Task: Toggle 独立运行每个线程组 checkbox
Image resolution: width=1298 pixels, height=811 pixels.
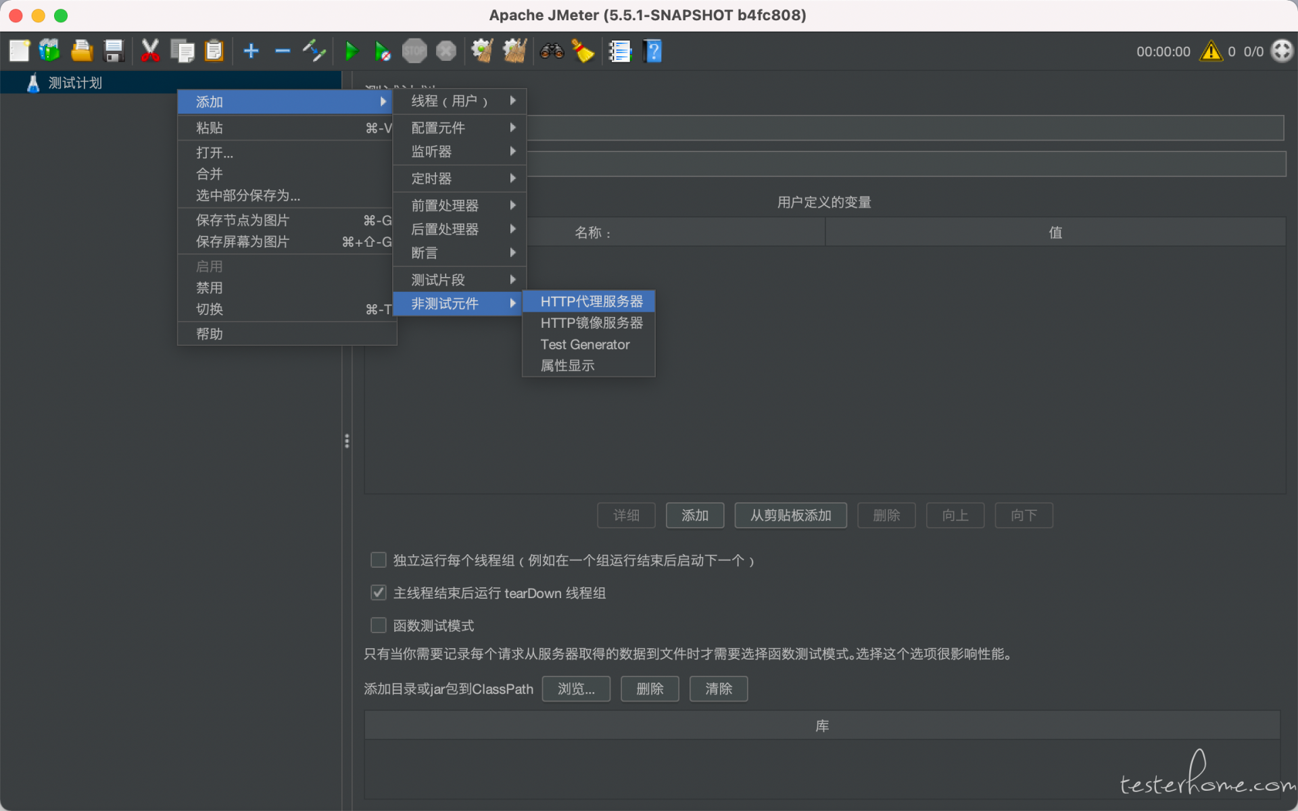Action: click(x=379, y=560)
